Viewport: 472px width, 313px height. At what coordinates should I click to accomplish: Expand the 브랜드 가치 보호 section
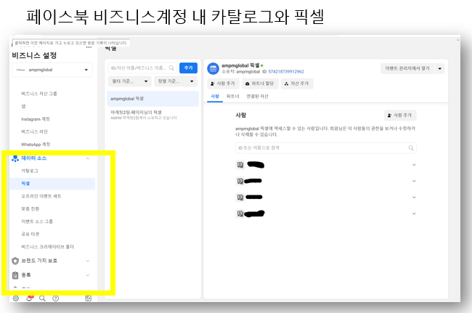click(88, 261)
